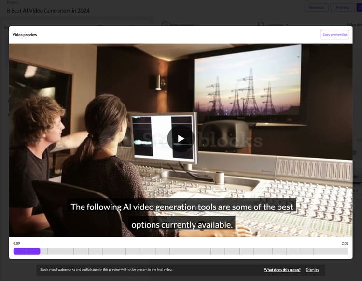Seek the purple progress bar in the timeline
Image resolution: width=362 pixels, height=281 pixels.
pyautogui.click(x=27, y=251)
